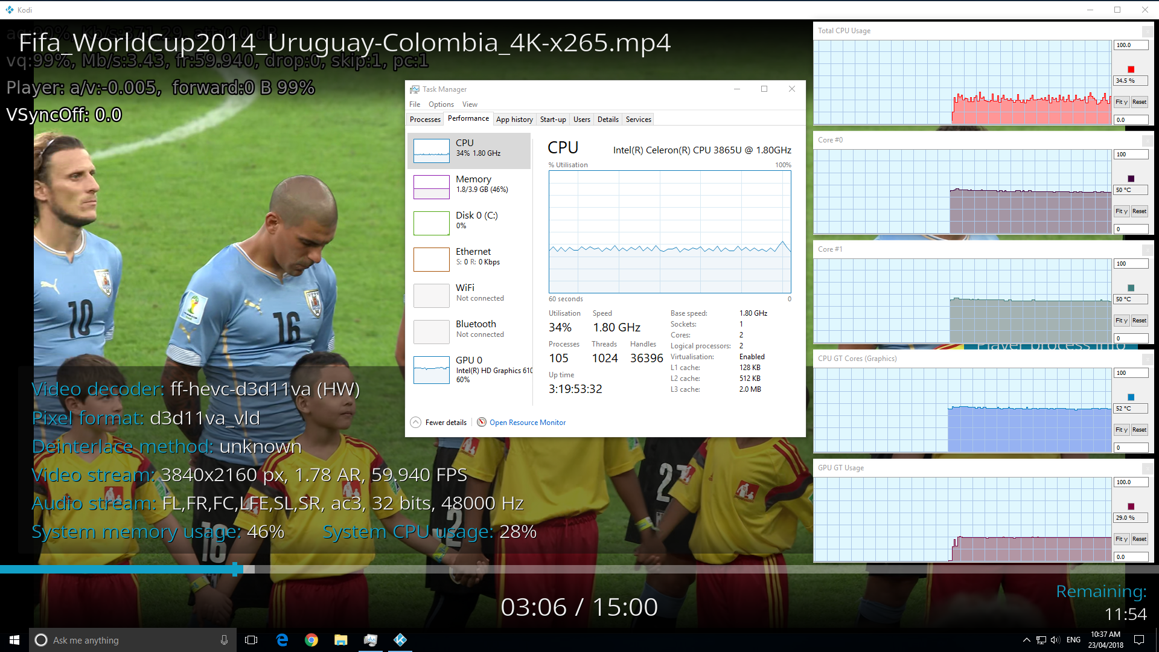Viewport: 1159px width, 652px height.
Task: Open the clock showing 10:37 AM
Action: click(x=1105, y=640)
